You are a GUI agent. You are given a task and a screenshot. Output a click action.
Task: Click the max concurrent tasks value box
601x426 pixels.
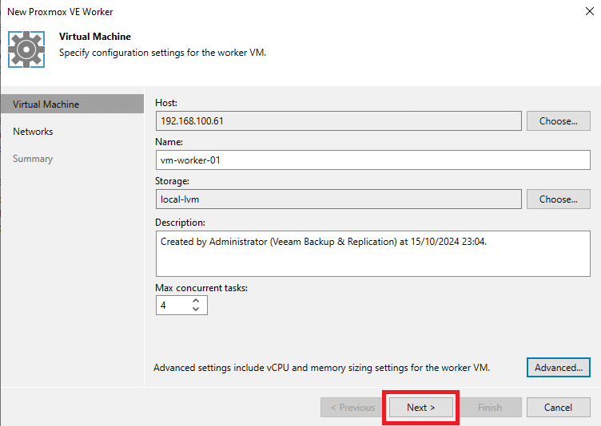pyautogui.click(x=173, y=305)
